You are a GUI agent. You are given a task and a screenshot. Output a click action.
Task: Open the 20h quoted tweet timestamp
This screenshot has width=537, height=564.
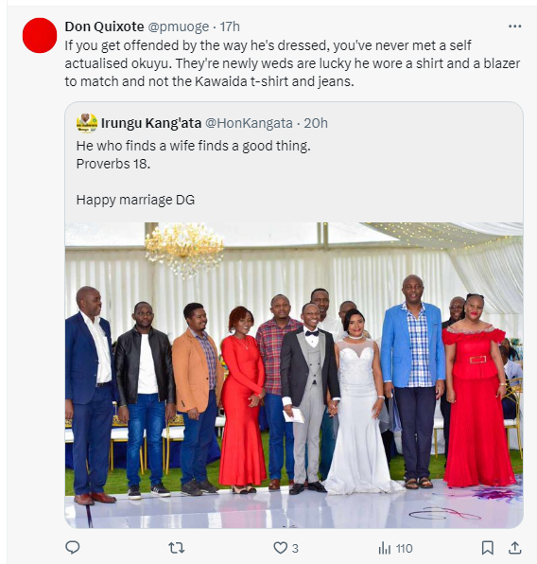pos(316,123)
